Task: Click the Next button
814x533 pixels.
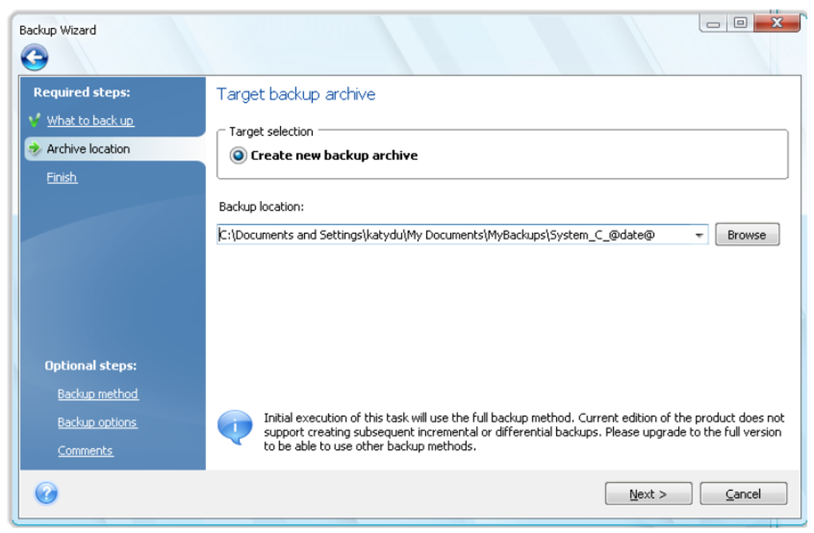Action: point(648,494)
